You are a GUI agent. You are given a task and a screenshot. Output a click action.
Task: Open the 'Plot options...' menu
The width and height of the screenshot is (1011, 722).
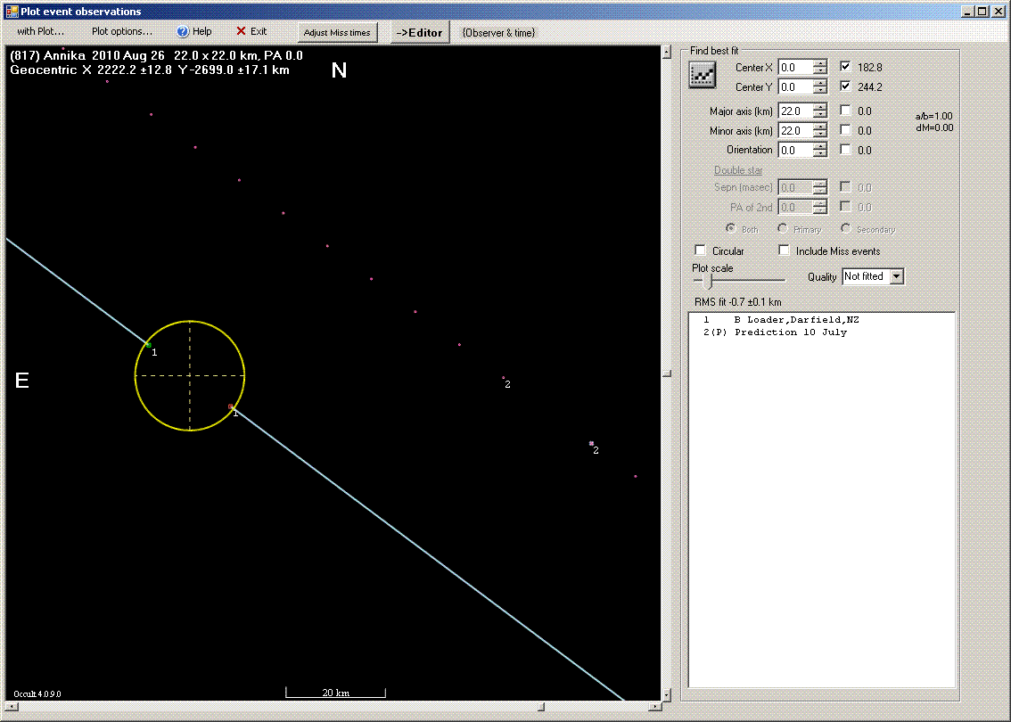click(x=122, y=31)
